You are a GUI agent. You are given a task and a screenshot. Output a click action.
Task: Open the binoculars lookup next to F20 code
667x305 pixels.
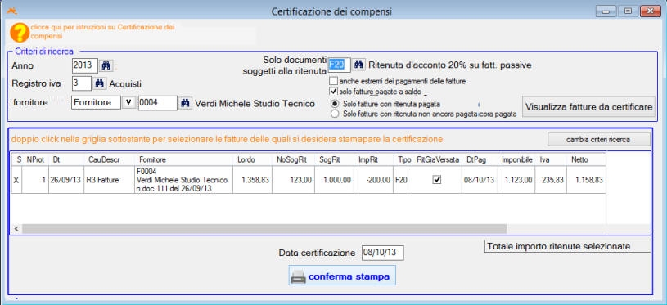click(359, 65)
